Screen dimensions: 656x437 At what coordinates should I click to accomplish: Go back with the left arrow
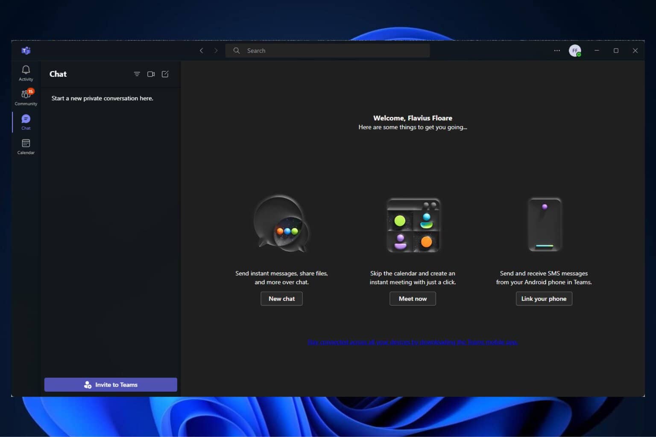202,50
